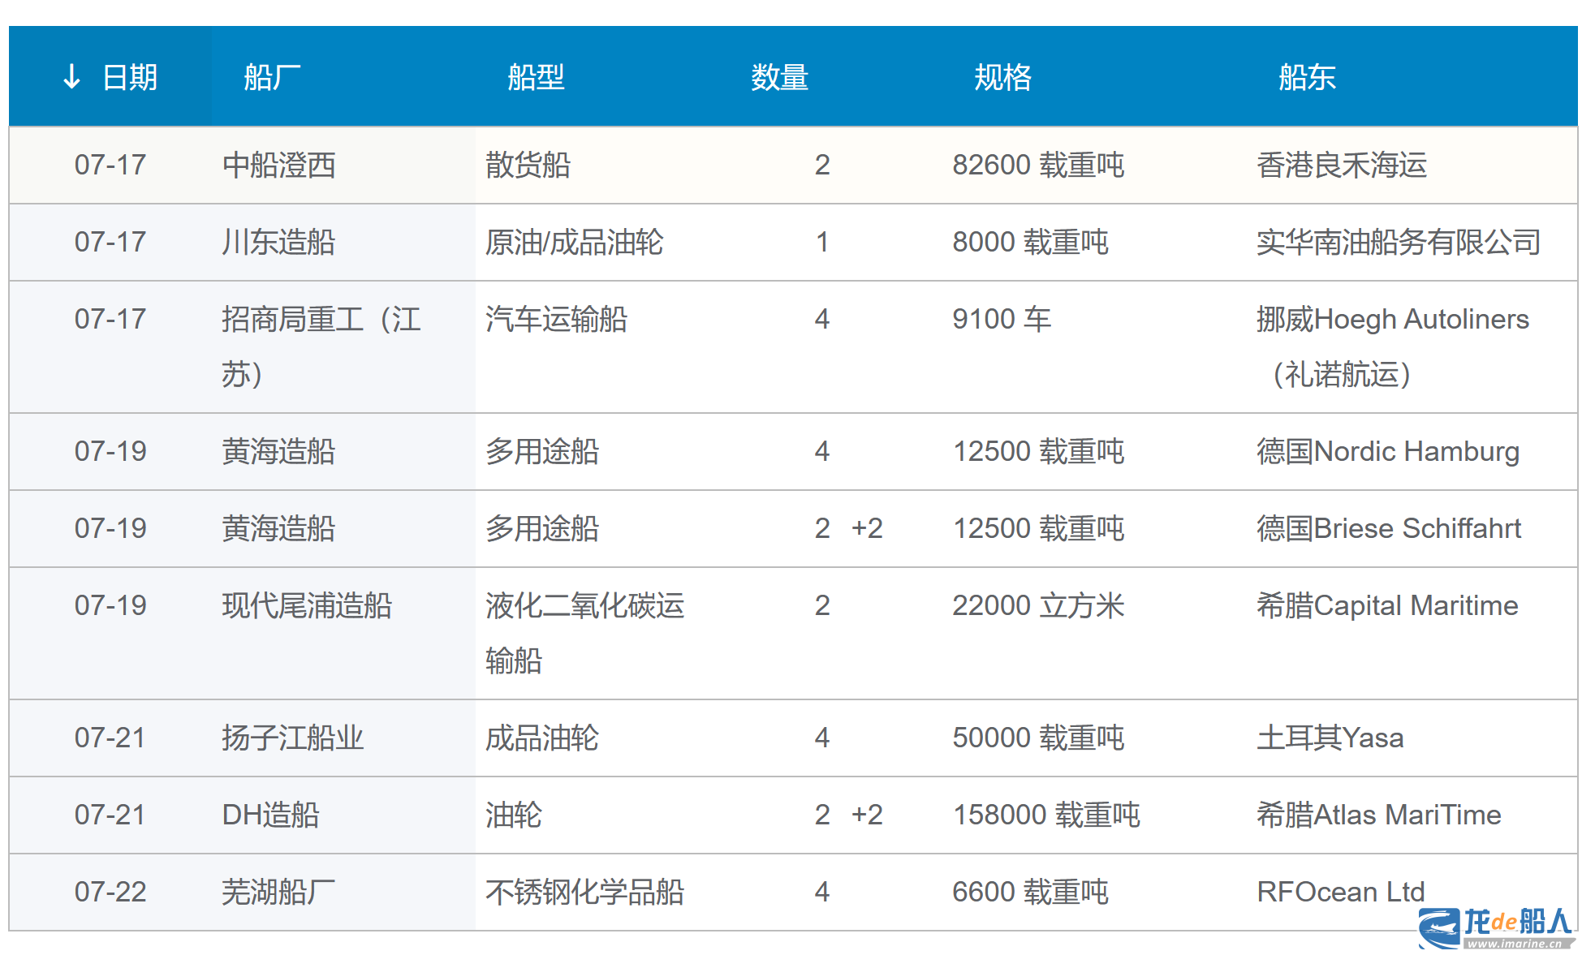Click the 22000 立方米 specification cell
The width and height of the screenshot is (1595, 968).
pos(1037,605)
